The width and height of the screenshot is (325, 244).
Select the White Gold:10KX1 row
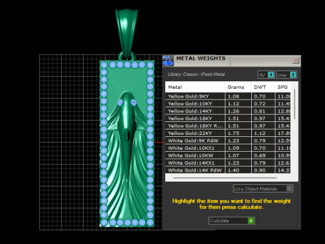click(x=228, y=148)
